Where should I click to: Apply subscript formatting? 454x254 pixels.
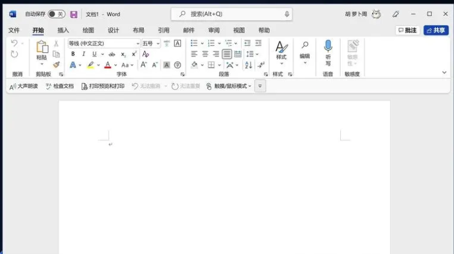pos(123,54)
